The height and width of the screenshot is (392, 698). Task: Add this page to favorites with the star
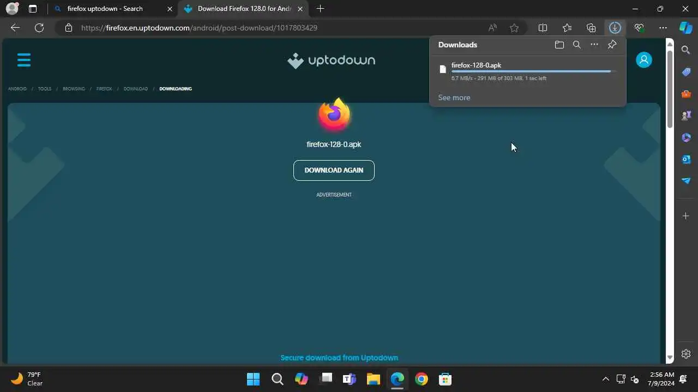point(514,28)
